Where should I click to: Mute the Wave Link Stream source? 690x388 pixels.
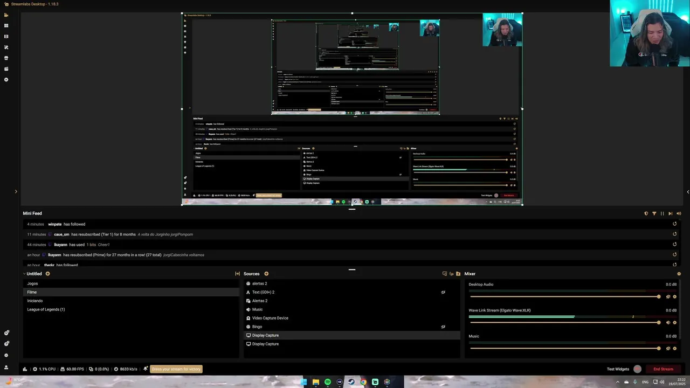[668, 323]
